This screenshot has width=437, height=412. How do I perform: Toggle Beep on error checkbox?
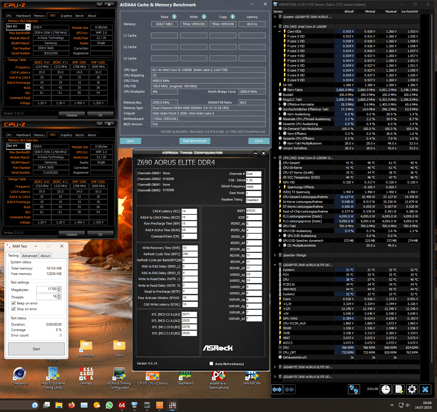point(13,303)
